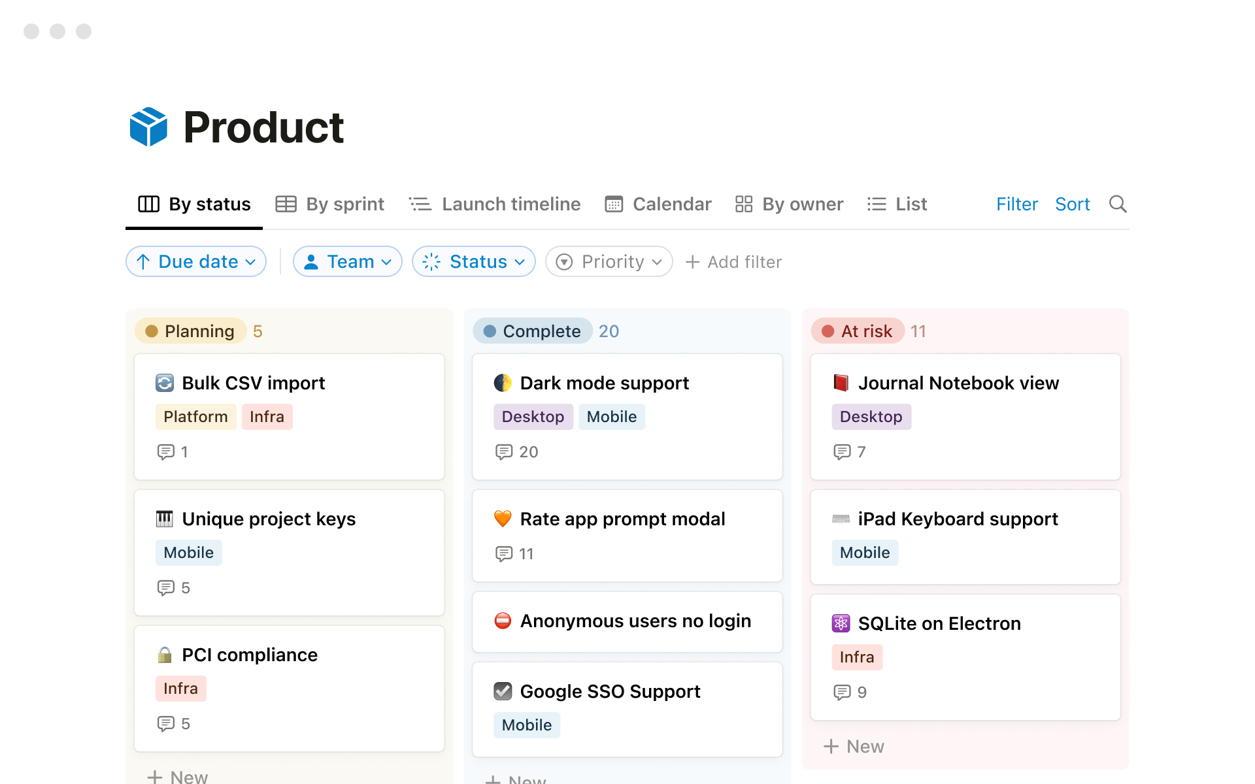Click the up-arrow icon on Due date
This screenshot has height=784, width=1255.
tap(143, 262)
